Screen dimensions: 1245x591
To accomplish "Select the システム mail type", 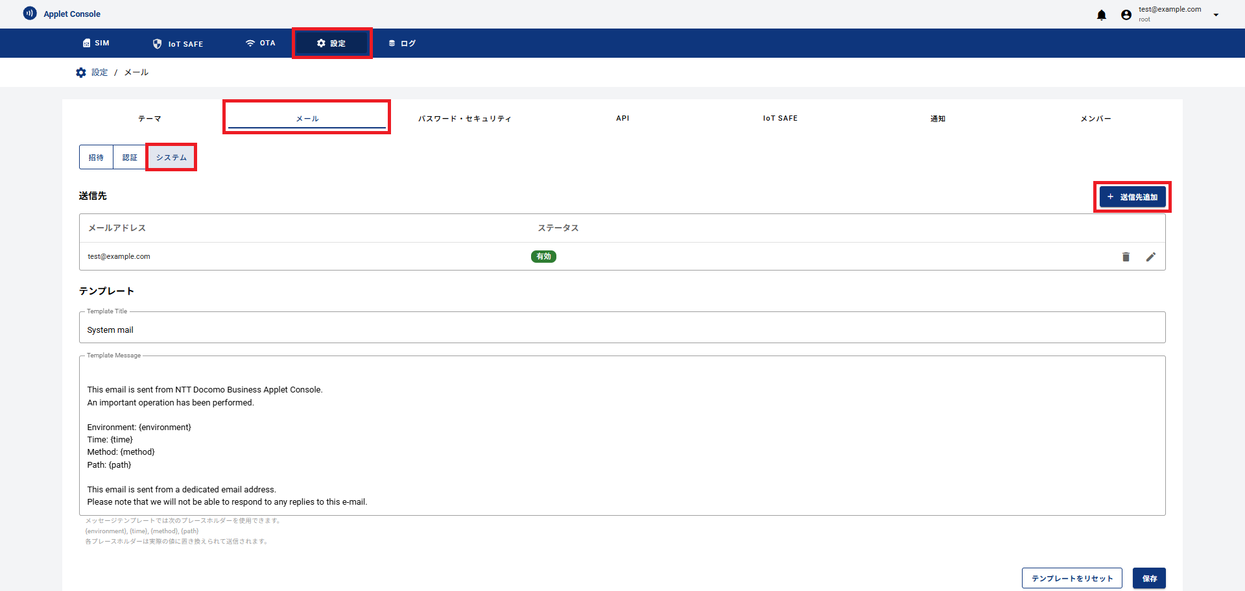I will 171,158.
